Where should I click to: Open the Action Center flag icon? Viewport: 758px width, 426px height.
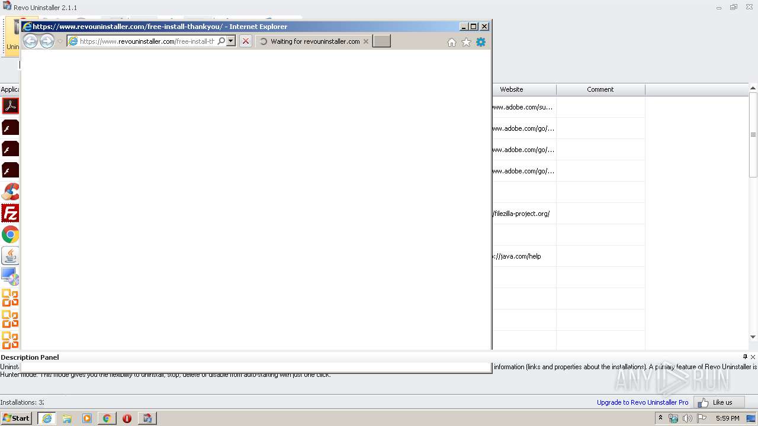click(702, 418)
